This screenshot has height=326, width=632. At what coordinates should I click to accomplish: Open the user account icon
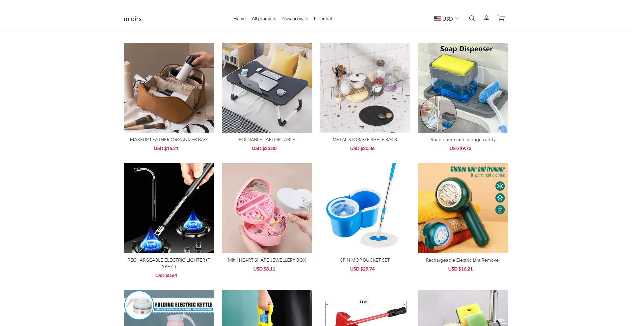point(486,18)
